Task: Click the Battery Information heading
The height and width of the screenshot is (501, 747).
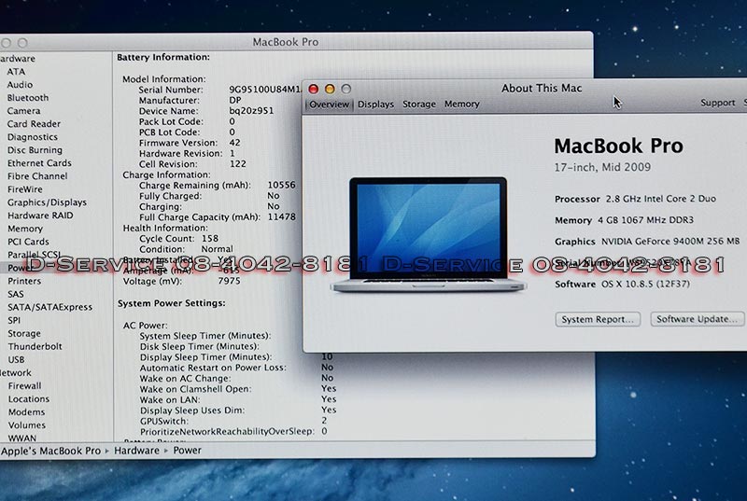Action: tap(163, 57)
